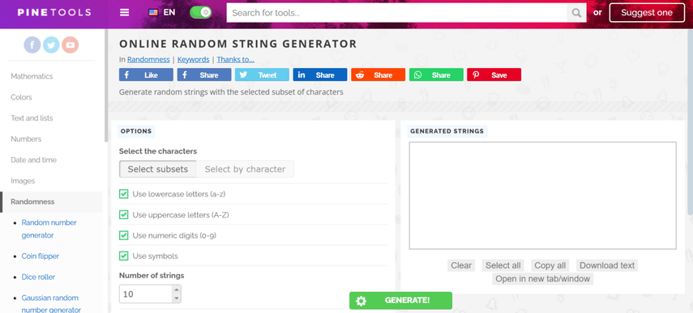Focus the Number of strings input
The width and height of the screenshot is (693, 313).
click(x=146, y=294)
